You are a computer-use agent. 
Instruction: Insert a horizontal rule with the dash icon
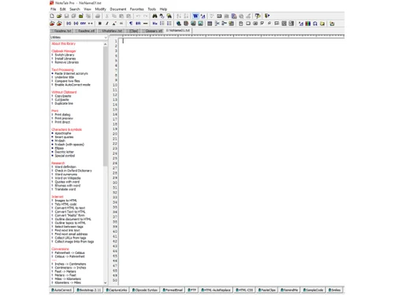(x=145, y=24)
